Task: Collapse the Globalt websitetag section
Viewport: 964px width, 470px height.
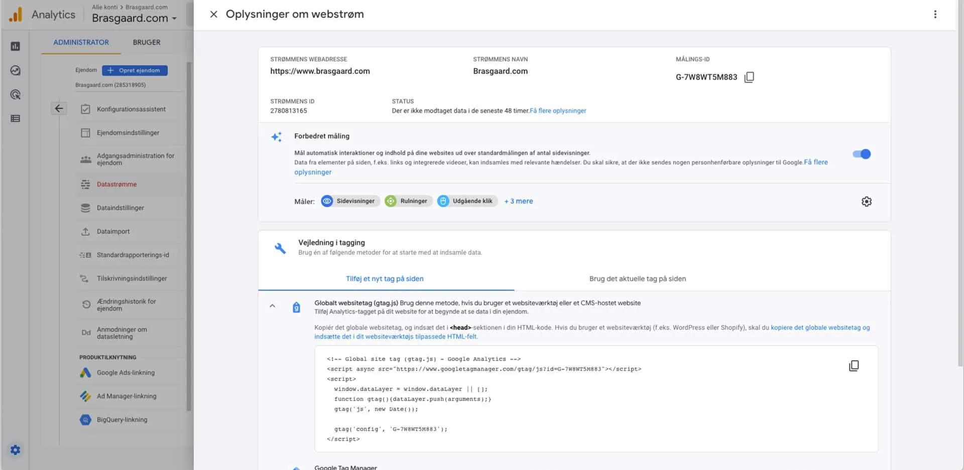Action: (272, 306)
